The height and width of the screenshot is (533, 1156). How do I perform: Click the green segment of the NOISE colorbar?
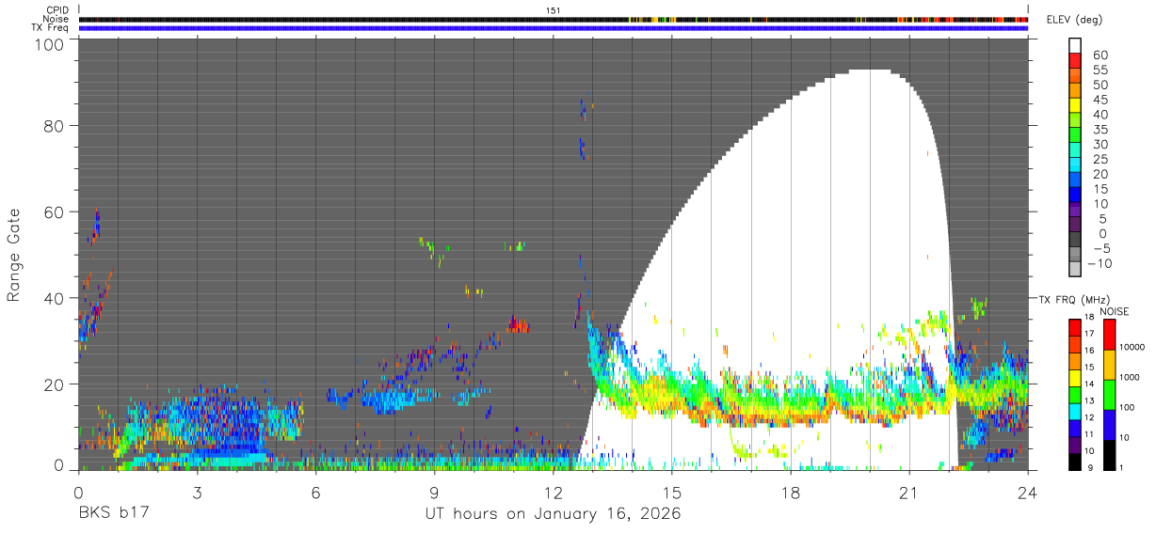tap(1109, 395)
